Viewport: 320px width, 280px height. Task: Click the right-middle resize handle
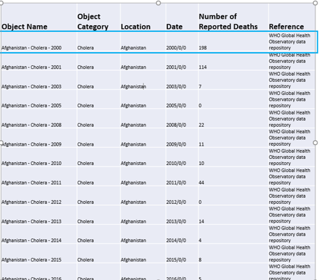tap(315, 142)
